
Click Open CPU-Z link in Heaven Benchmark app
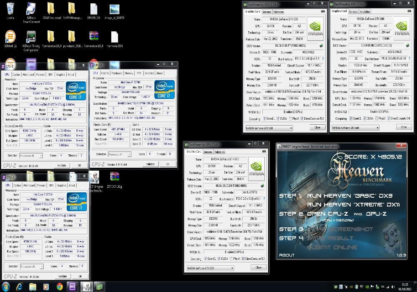coord(328,214)
